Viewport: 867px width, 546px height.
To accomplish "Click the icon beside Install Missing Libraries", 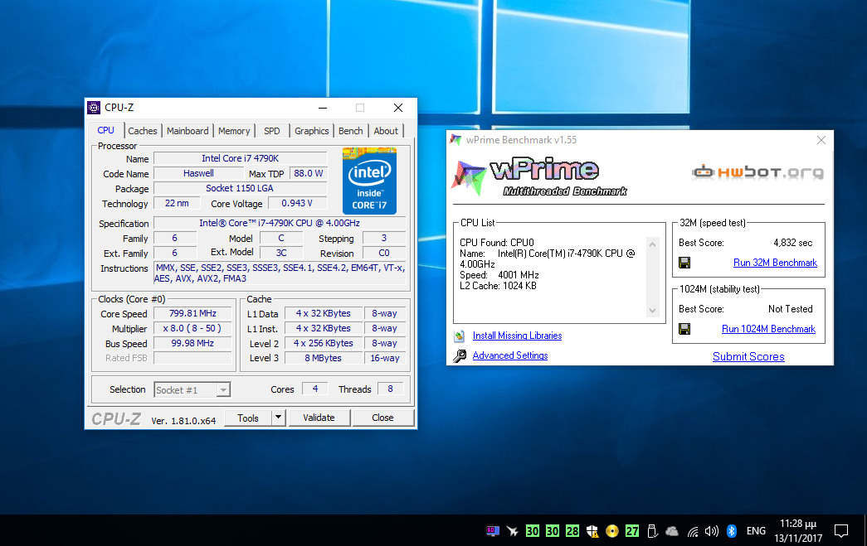I will pos(459,336).
